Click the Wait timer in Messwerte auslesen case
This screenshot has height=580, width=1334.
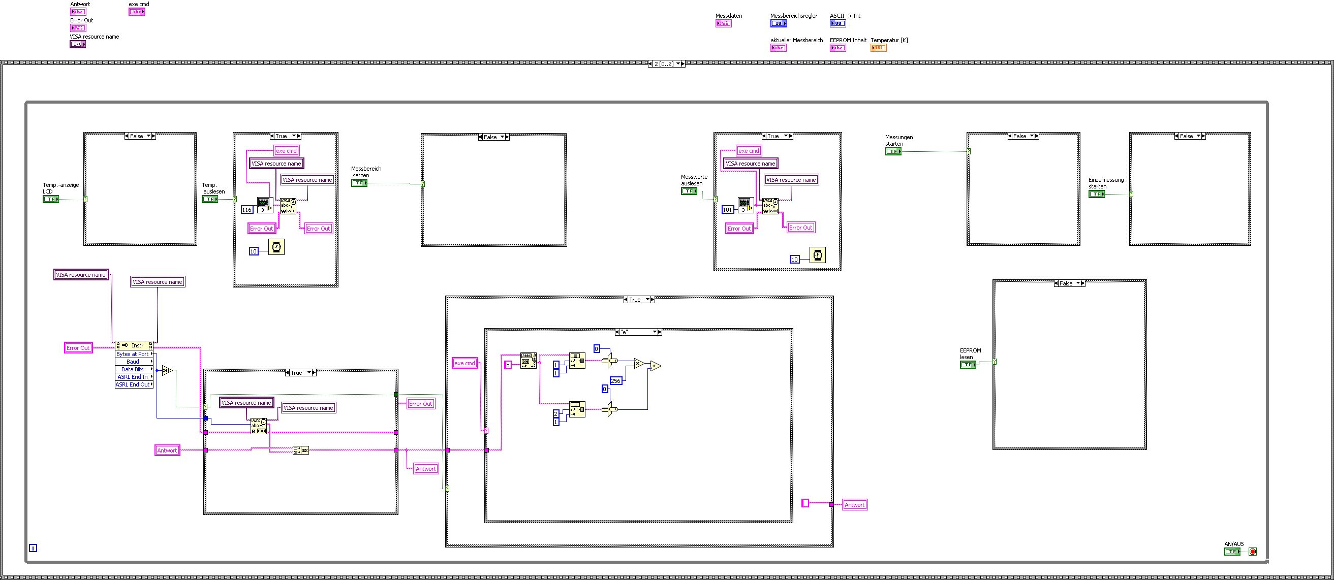[x=817, y=255]
